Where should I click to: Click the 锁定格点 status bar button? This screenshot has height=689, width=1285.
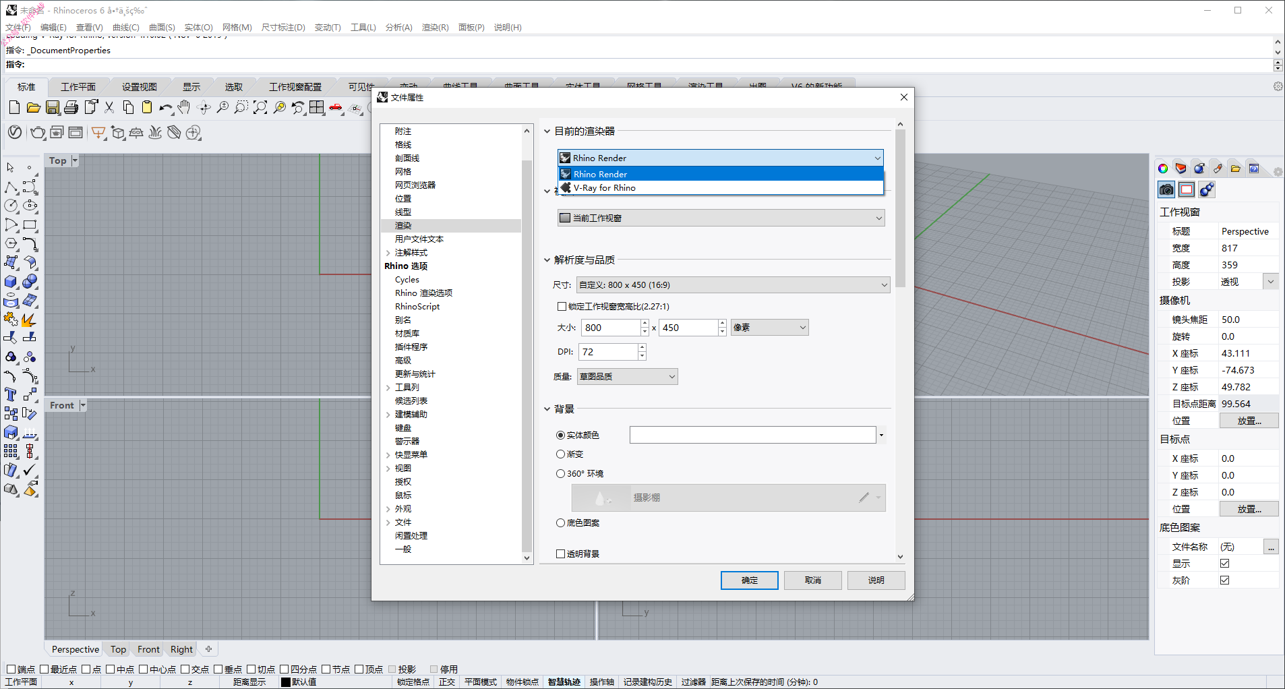coord(413,682)
